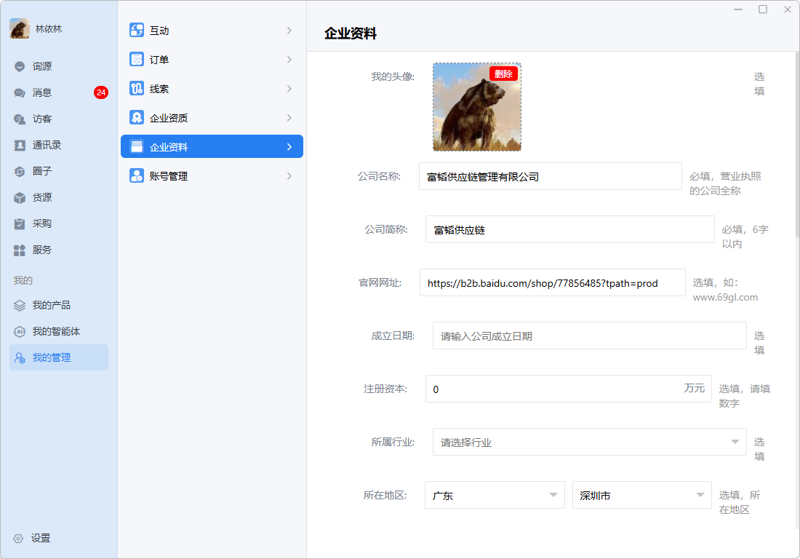Click the 互动 interaction icon
Viewport: 800px width, 559px height.
[x=136, y=30]
